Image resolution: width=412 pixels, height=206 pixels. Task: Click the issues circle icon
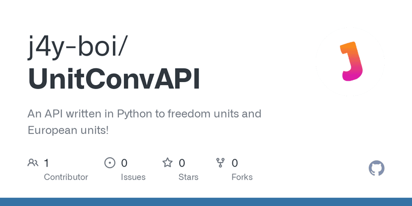(109, 163)
